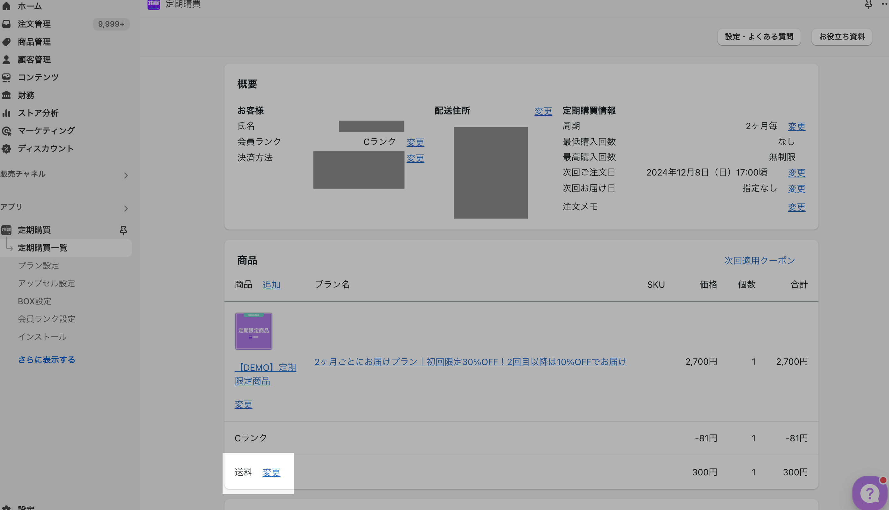Open the プラン設定 menu item
The height and width of the screenshot is (510, 889).
pyautogui.click(x=38, y=265)
